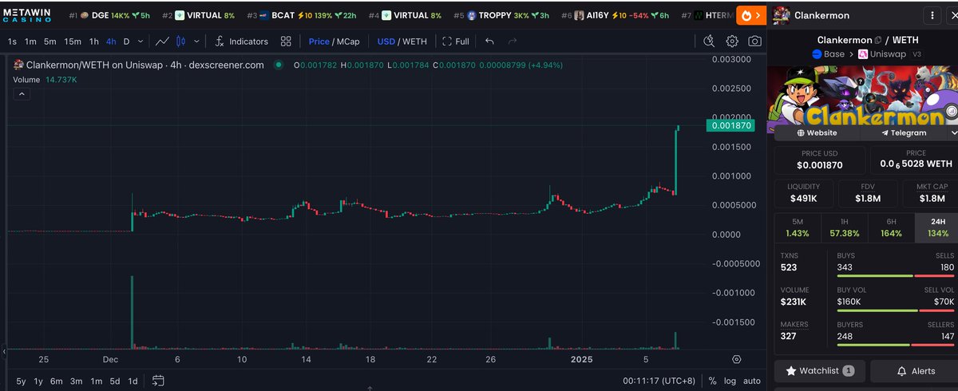Set chart range to 1d
The image size is (958, 391).
[x=133, y=381]
